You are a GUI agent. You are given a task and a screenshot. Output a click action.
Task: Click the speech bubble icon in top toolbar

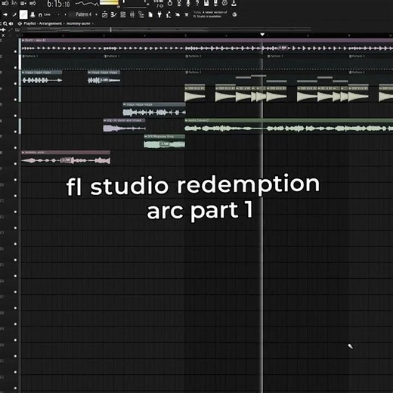(x=224, y=3)
